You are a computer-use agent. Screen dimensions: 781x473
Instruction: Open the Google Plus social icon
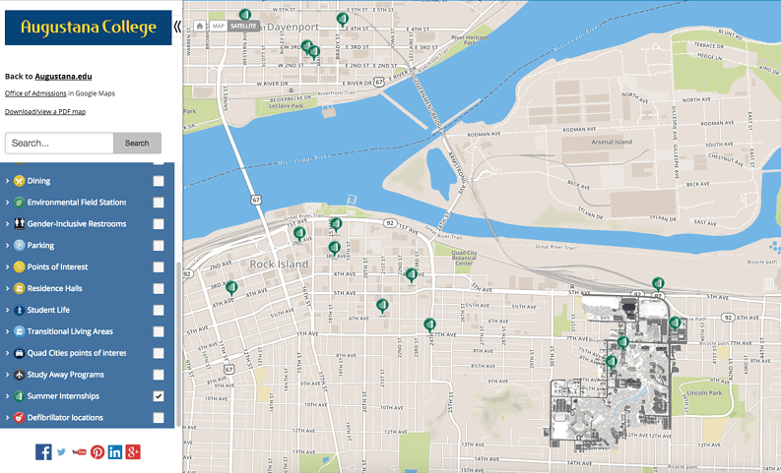pos(133,451)
